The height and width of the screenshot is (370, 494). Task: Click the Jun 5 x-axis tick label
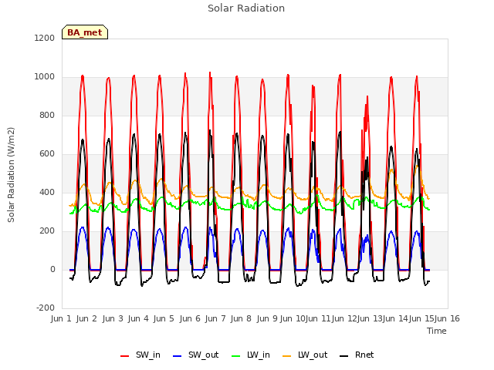click(x=164, y=318)
